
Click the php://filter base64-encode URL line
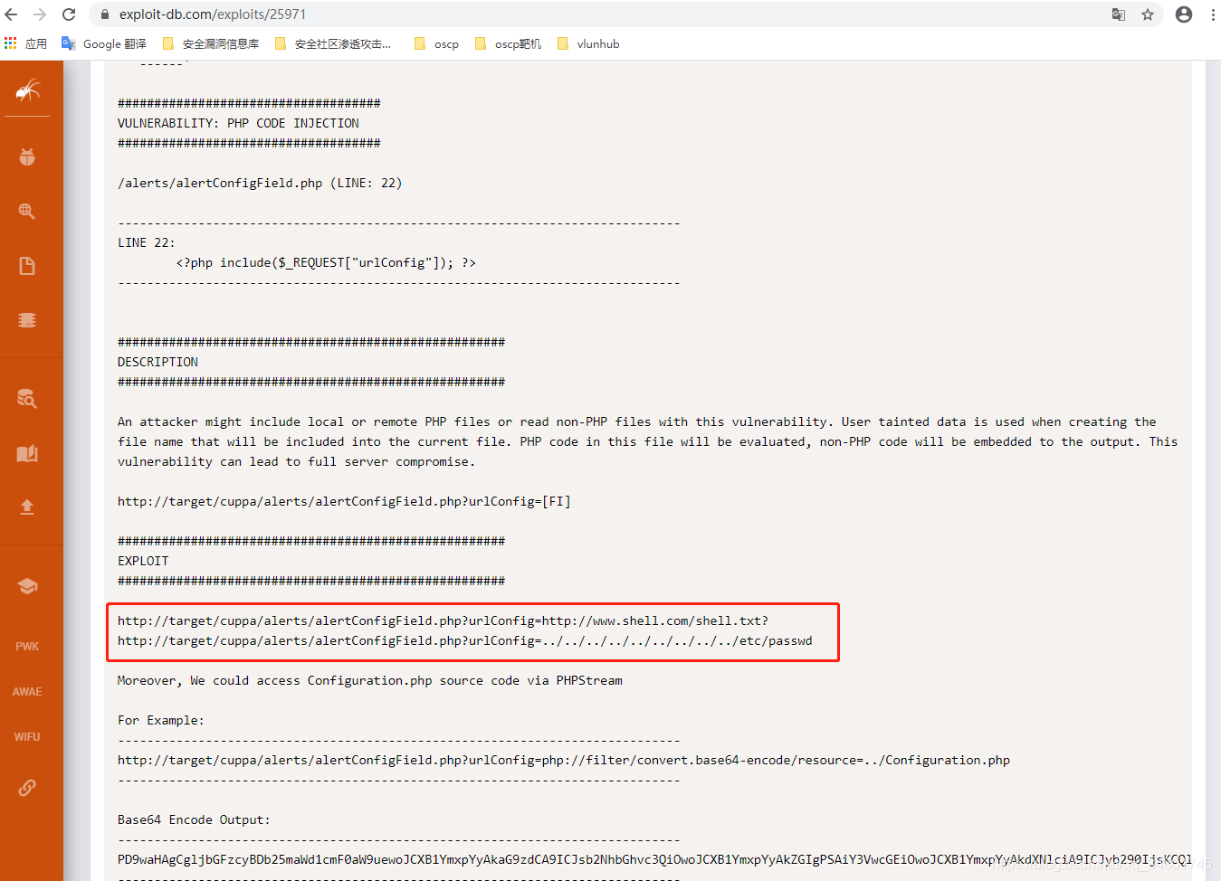coord(564,760)
